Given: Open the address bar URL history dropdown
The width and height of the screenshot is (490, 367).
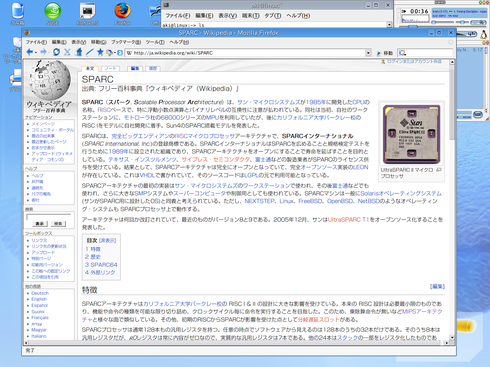Looking at the screenshot, I should [x=368, y=53].
